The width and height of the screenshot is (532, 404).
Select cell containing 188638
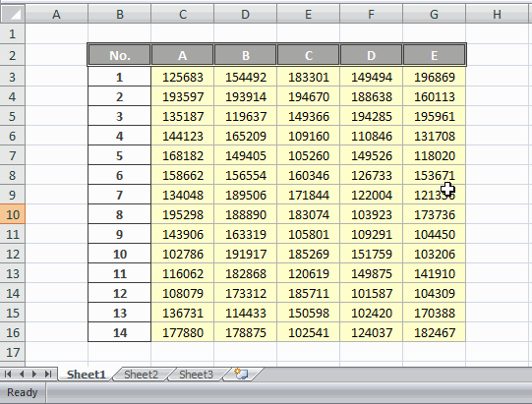tap(371, 96)
